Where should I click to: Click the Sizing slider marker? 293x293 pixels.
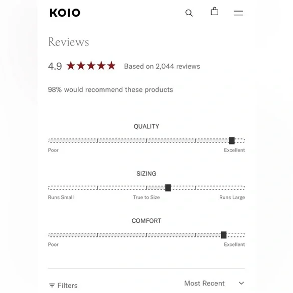168,188
